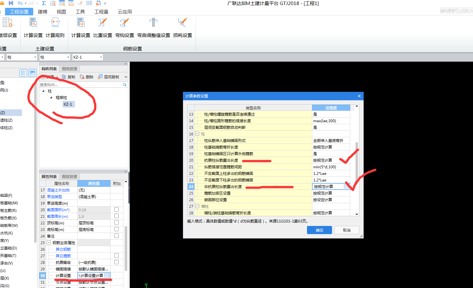
Task: Click the search magnifier in component list
Action: [125, 85]
